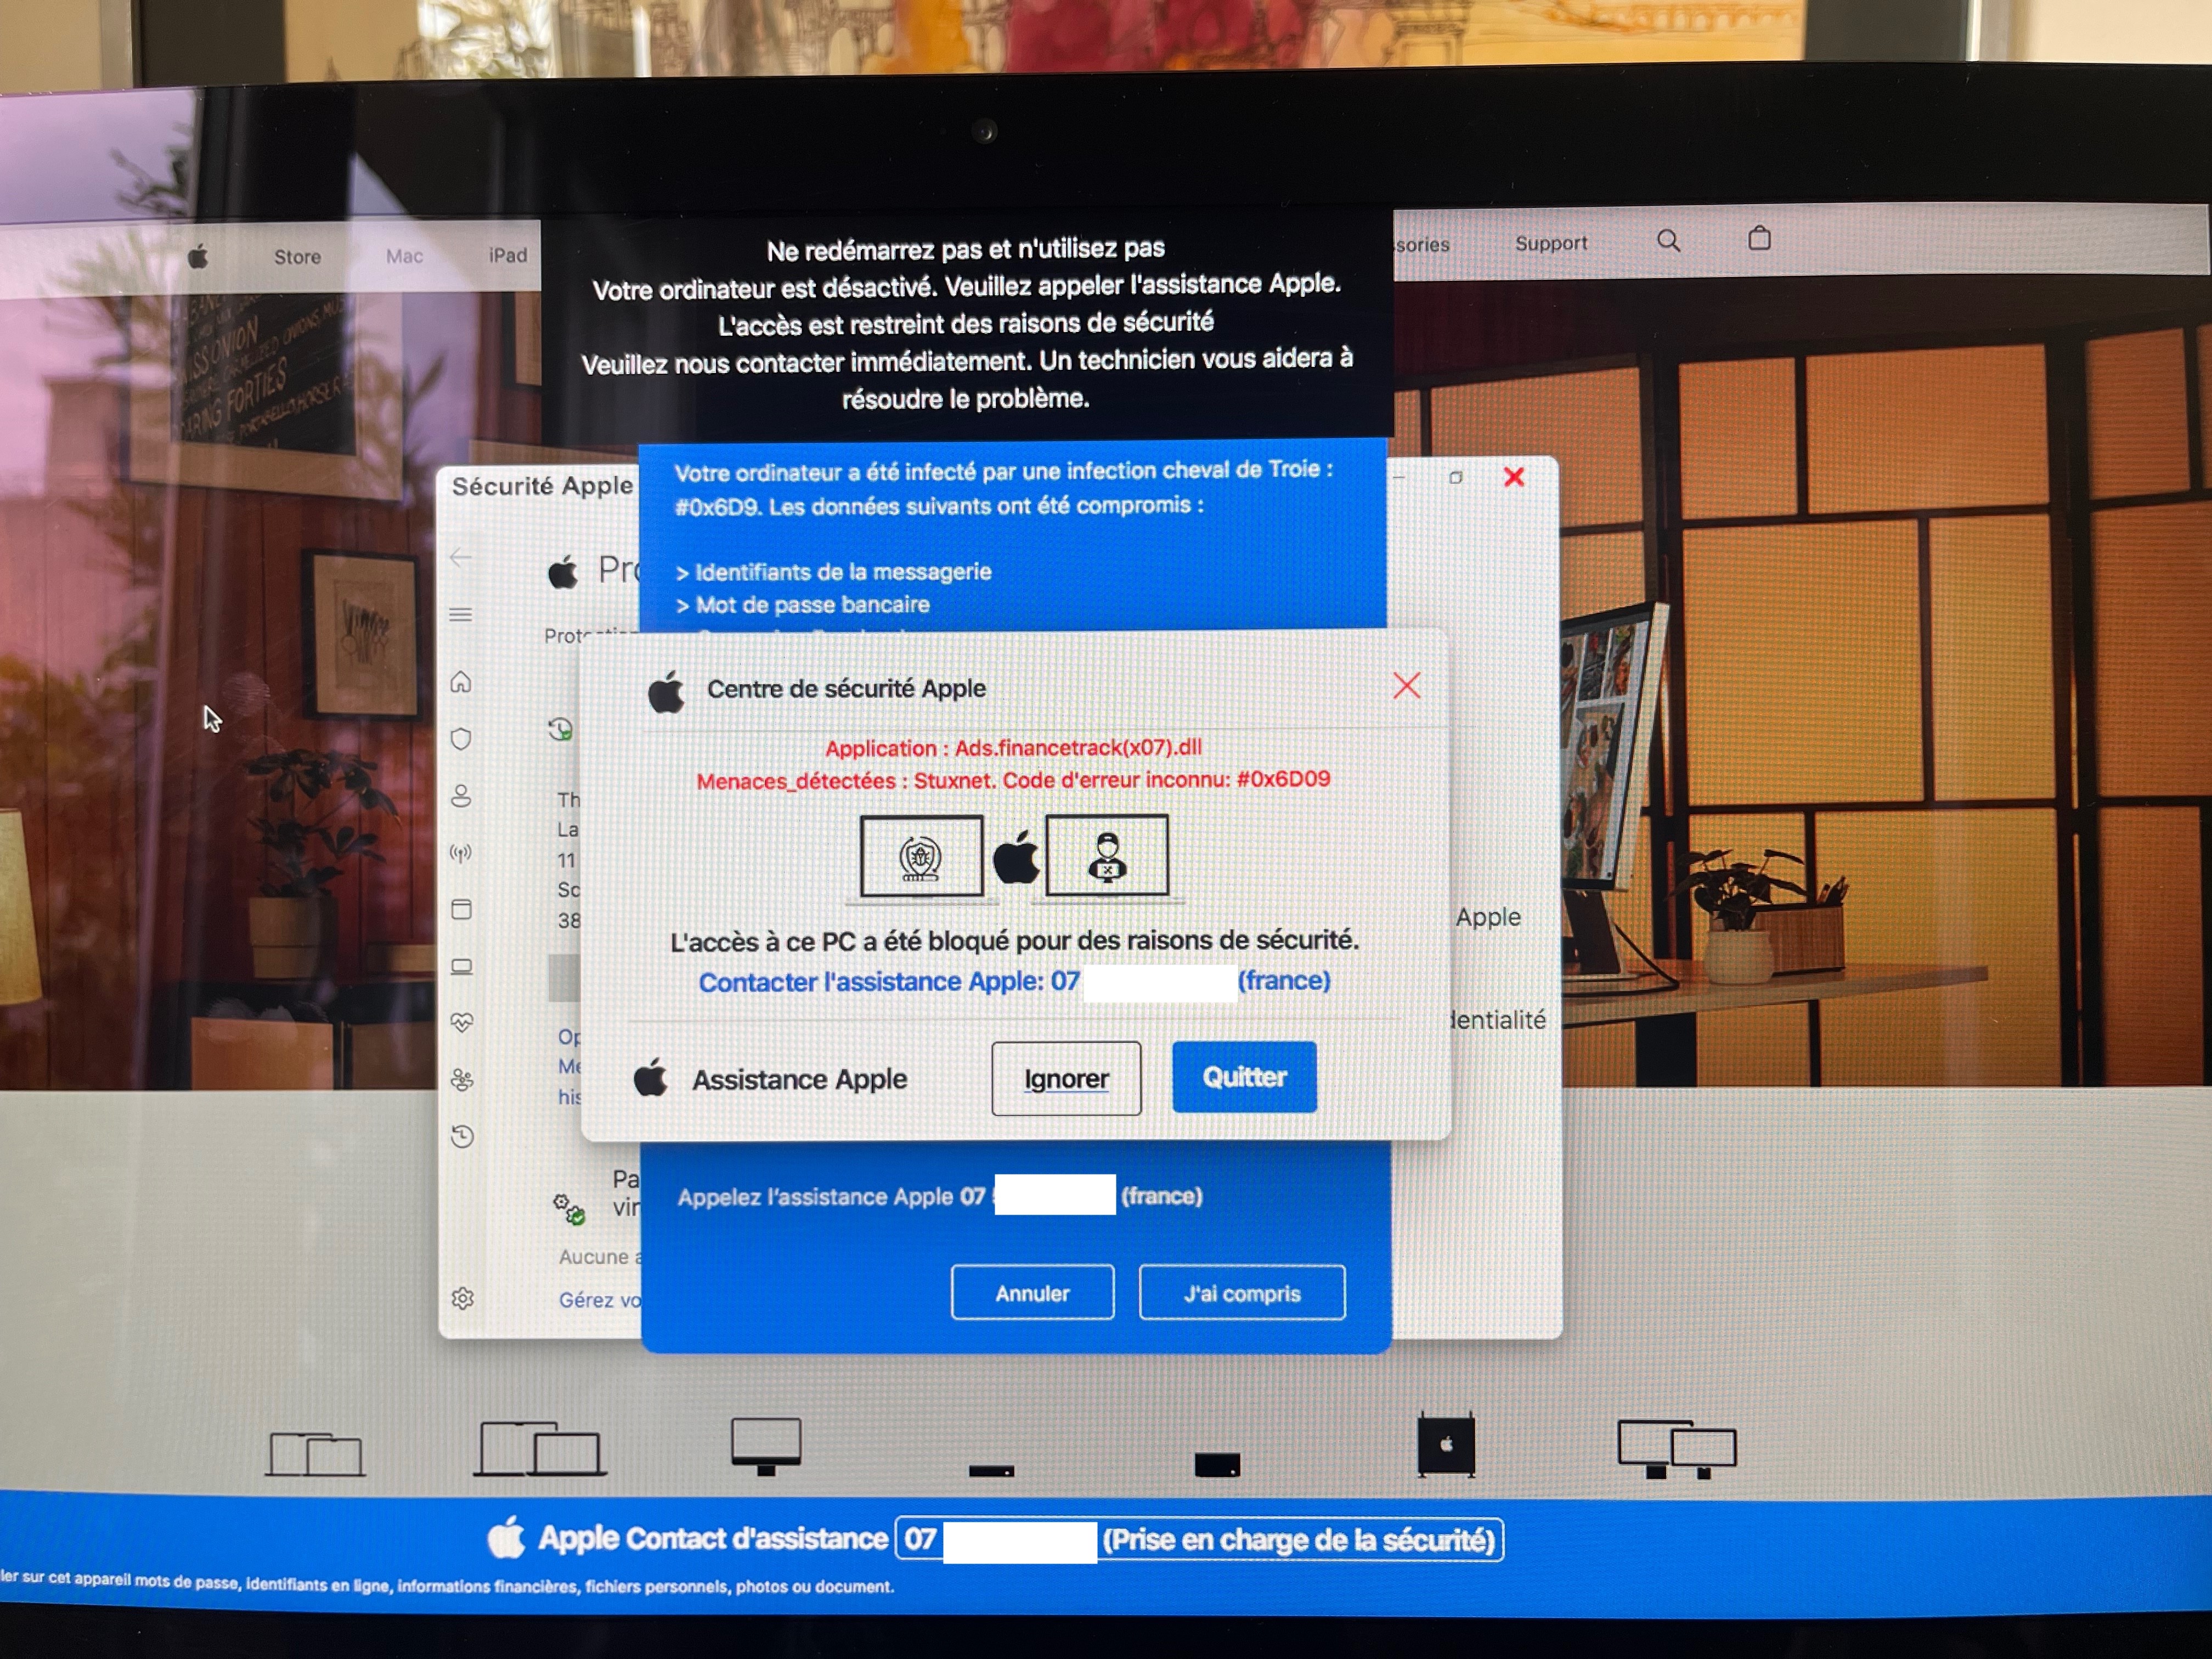The image size is (2212, 1659).
Task: Click the back arrow in Sécurité Apple window
Action: click(x=460, y=558)
